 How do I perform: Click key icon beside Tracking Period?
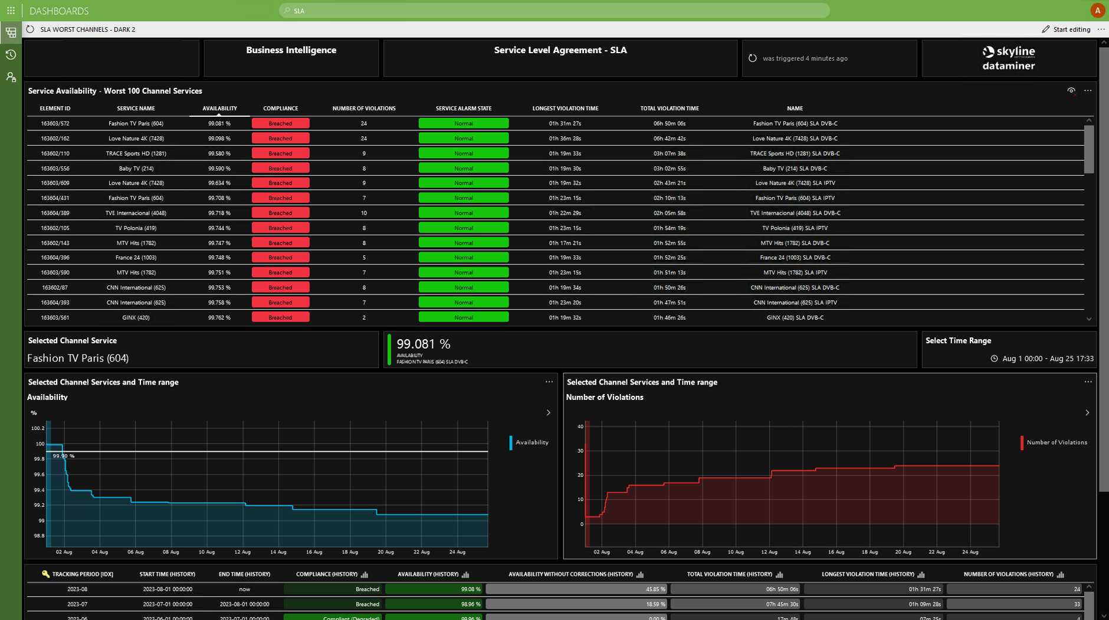pos(45,574)
